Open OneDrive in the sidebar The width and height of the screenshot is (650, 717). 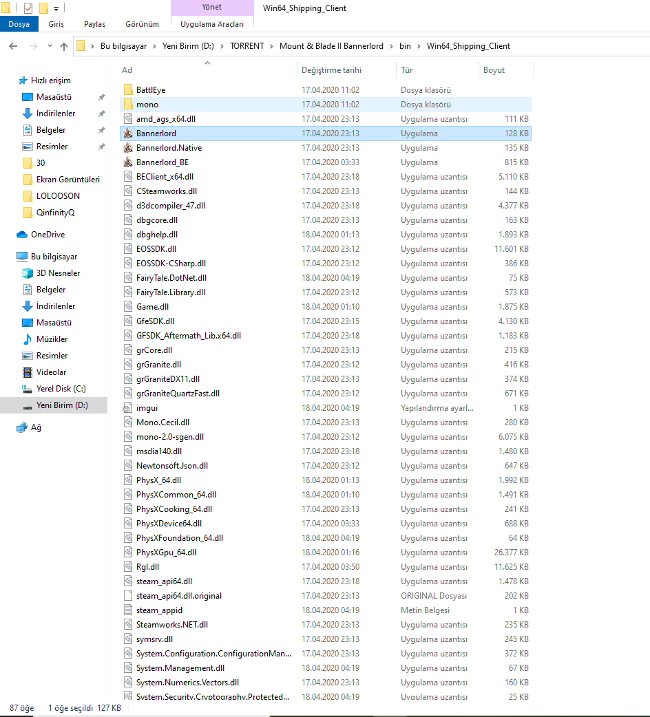tap(48, 235)
